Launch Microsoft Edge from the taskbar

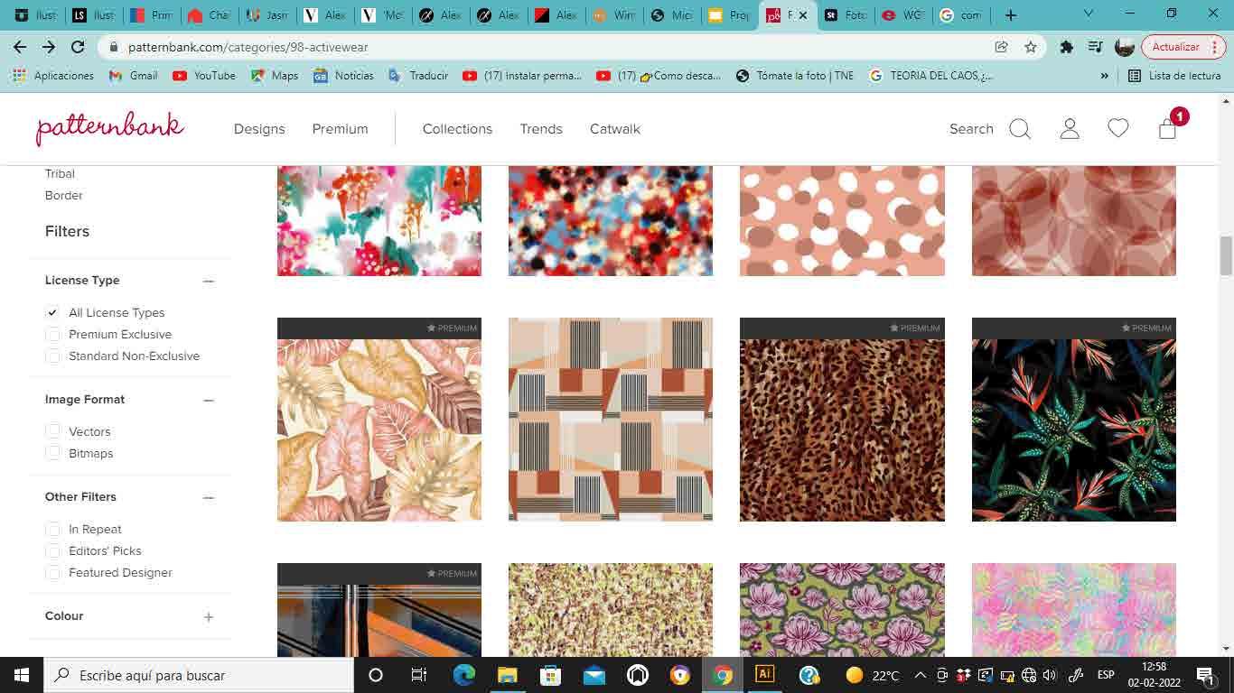pos(464,675)
